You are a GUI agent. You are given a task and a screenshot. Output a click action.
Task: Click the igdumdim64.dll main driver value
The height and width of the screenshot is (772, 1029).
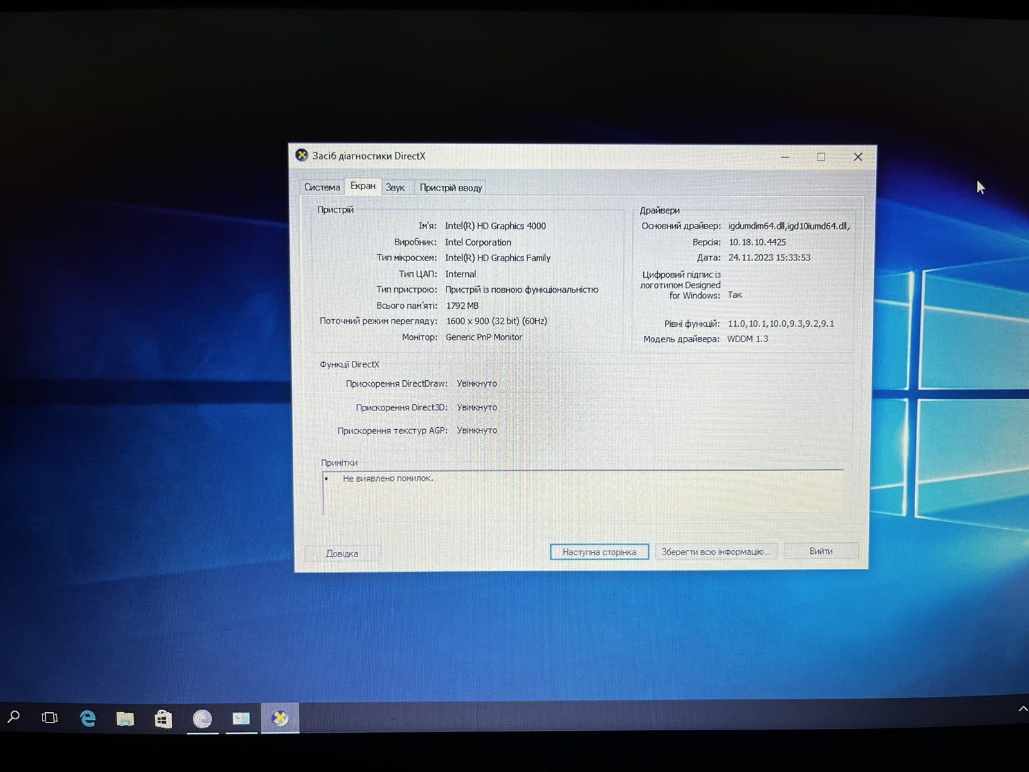coord(788,226)
